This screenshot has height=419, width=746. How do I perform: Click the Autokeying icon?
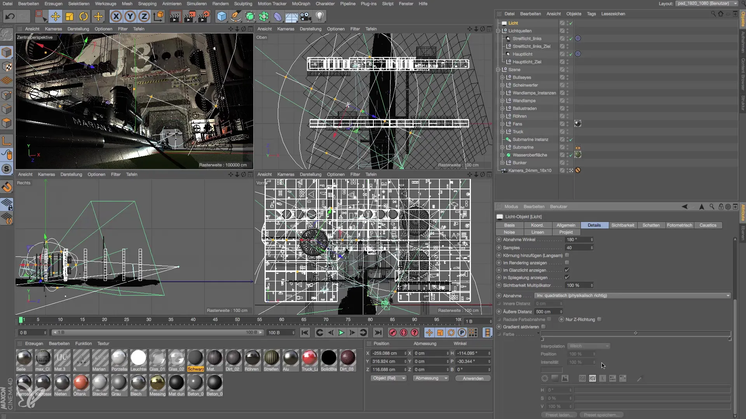point(404,332)
